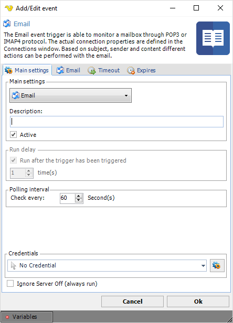Image resolution: width=233 pixels, height=323 pixels.
Task: Open the Timeout tab
Action: point(104,70)
